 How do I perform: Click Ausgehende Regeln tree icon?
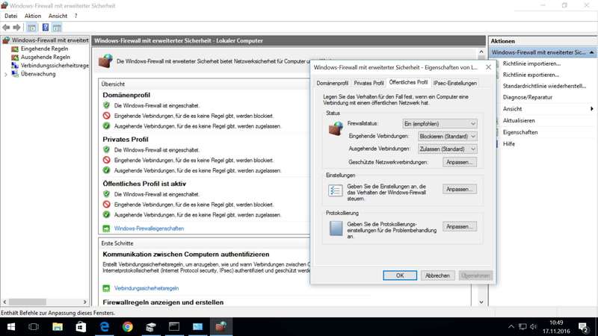[15, 57]
